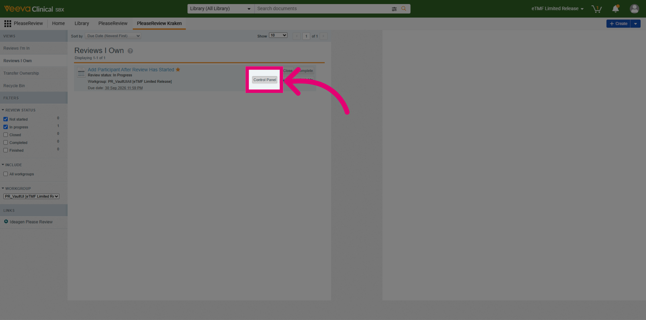Collapse the Review Status filter section
This screenshot has width=646, height=320.
[19, 110]
